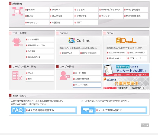
Task: Click the 製品情報 section header
Action: pos(17,4)
